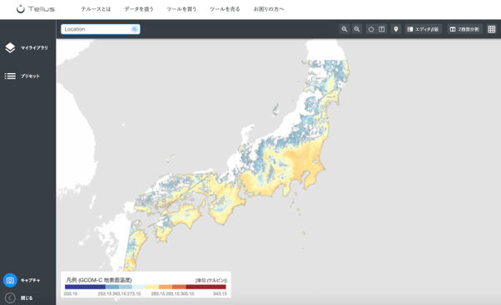This screenshot has width=501, height=305.
Task: Select the polygon drawing tool
Action: click(x=371, y=29)
